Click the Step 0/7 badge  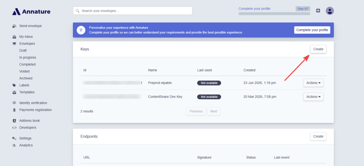click(303, 9)
